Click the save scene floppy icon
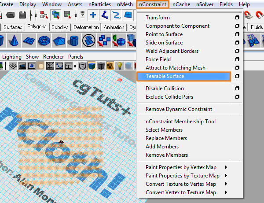264x203 pixels. coord(22,15)
